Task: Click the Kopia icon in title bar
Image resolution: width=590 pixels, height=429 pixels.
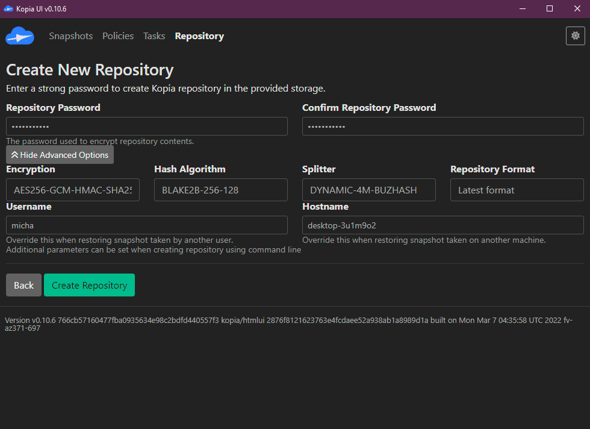Action: pos(8,8)
